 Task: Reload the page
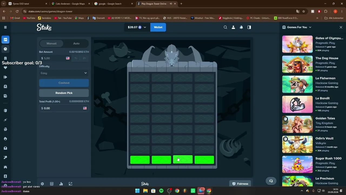tap(17, 11)
